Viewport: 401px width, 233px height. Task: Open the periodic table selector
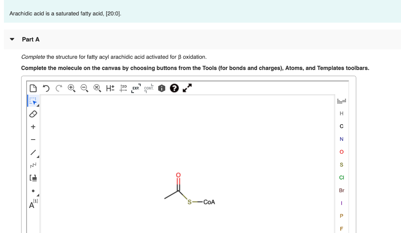click(341, 101)
